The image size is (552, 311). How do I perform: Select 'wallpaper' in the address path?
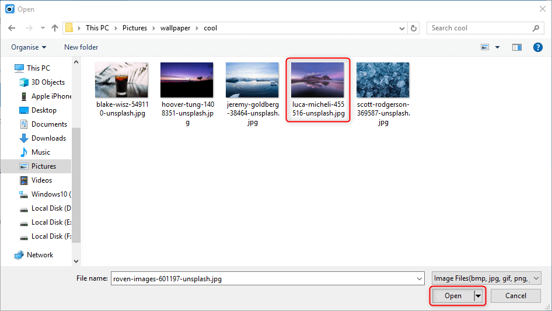[175, 28]
